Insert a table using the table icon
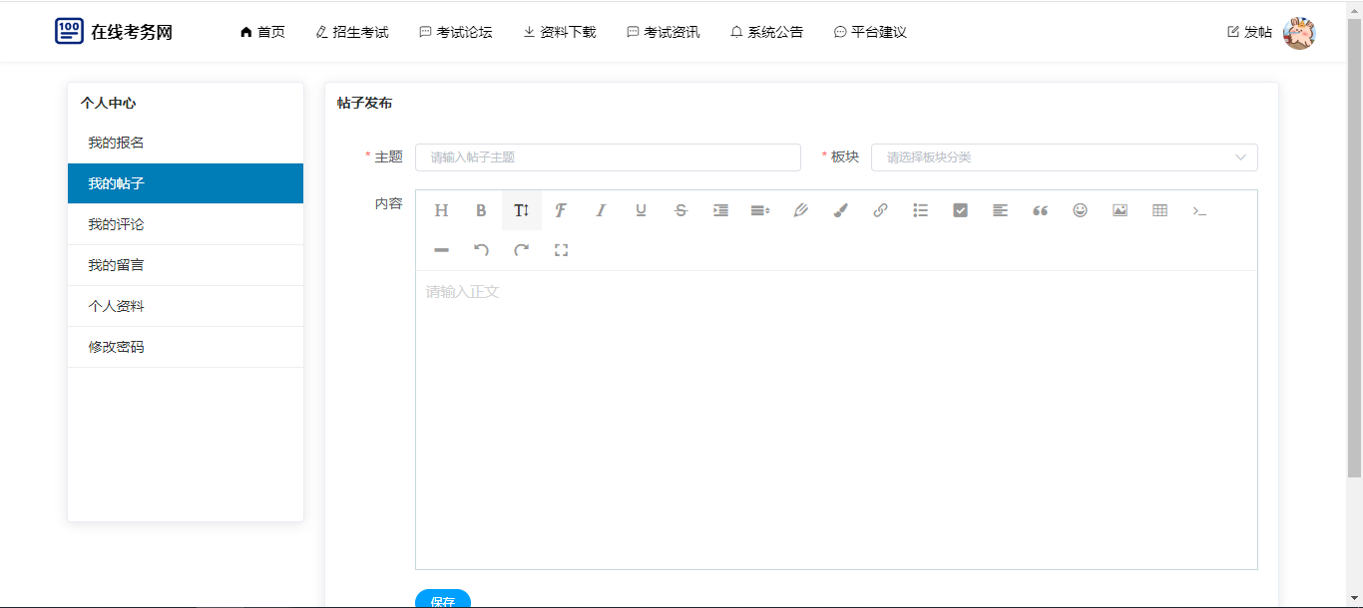The height and width of the screenshot is (608, 1363). coord(1159,210)
